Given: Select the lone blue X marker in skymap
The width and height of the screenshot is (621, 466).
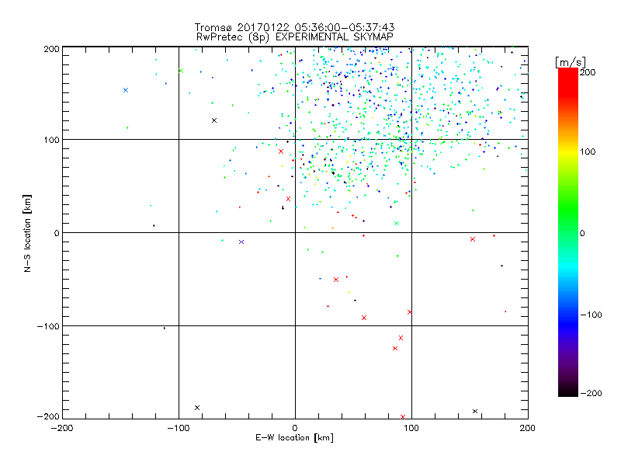Looking at the screenshot, I should coord(126,90).
